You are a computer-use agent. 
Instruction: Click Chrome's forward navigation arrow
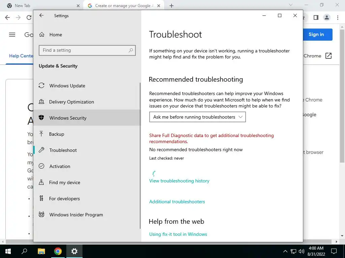coord(18,17)
